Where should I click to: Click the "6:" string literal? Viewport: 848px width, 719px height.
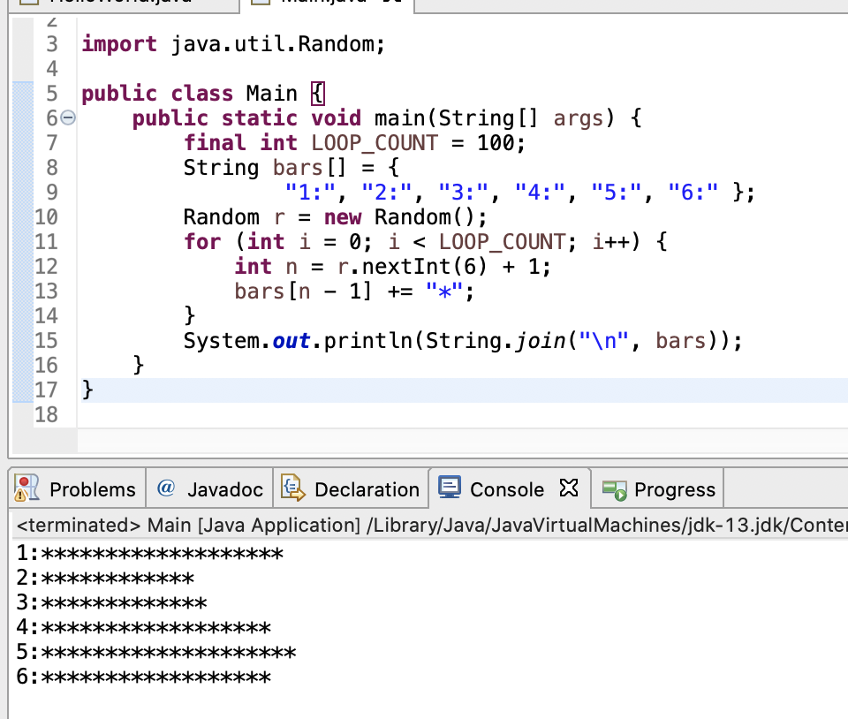pos(693,192)
